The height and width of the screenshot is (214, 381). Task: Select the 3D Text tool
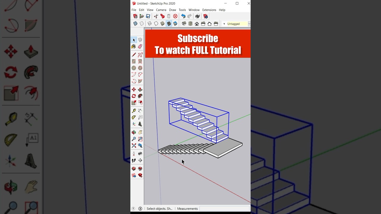[x=140, y=124]
